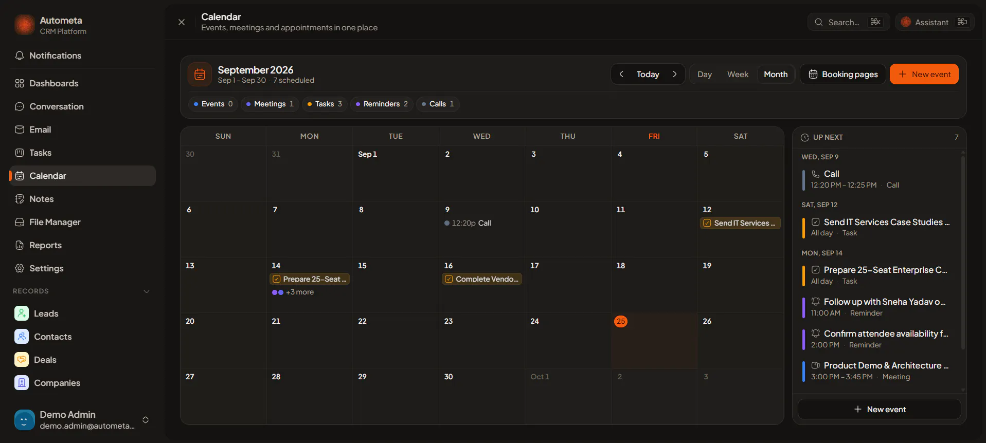Click the Up Next clock icon
The height and width of the screenshot is (443, 986).
[x=805, y=137]
